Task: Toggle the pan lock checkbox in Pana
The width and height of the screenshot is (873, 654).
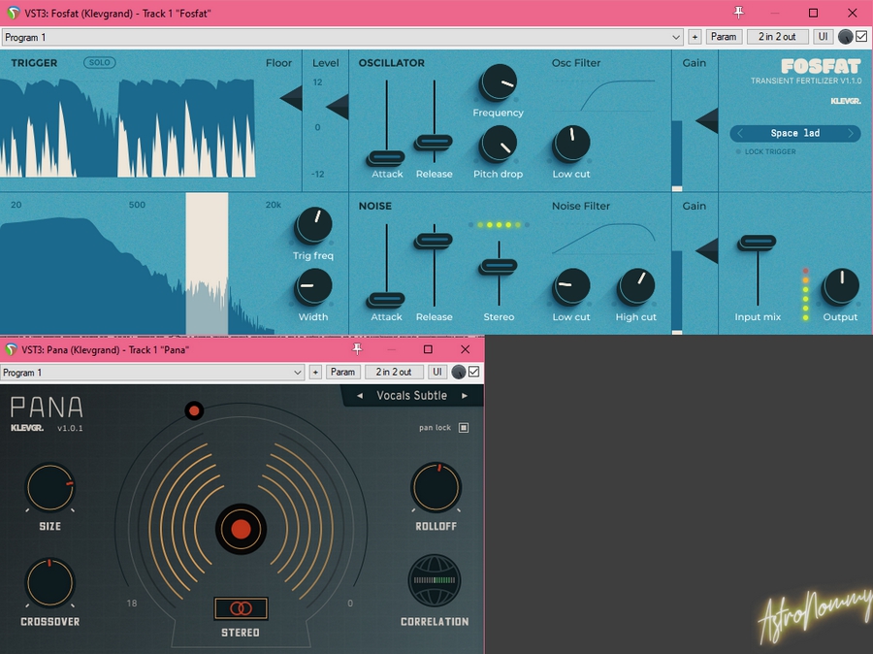Action: pyautogui.click(x=464, y=428)
